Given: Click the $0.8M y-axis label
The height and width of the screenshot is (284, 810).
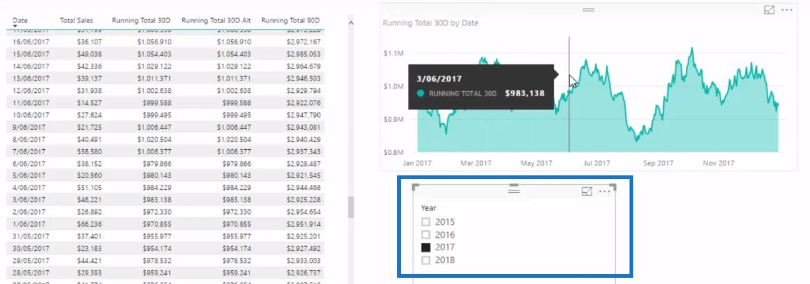Looking at the screenshot, I should [392, 152].
